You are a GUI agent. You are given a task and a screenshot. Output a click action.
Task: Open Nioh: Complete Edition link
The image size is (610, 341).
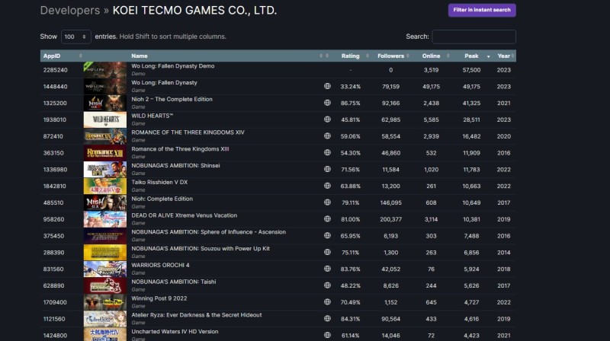(x=162, y=199)
